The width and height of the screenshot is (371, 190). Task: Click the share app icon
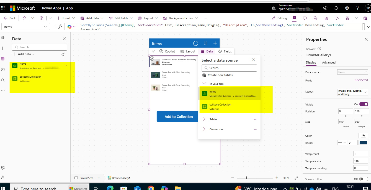(x=326, y=18)
